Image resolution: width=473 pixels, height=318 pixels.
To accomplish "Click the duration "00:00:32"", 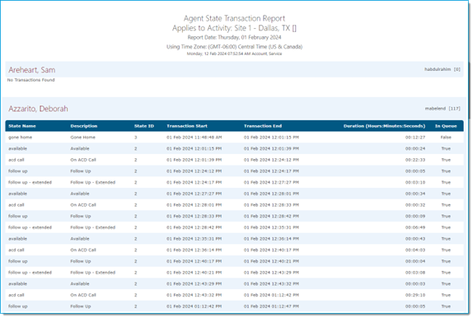I will point(415,205).
